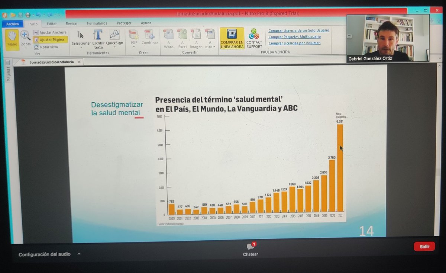Click the Nitro application logo icon
This screenshot has width=446, height=273.
tap(4, 15)
